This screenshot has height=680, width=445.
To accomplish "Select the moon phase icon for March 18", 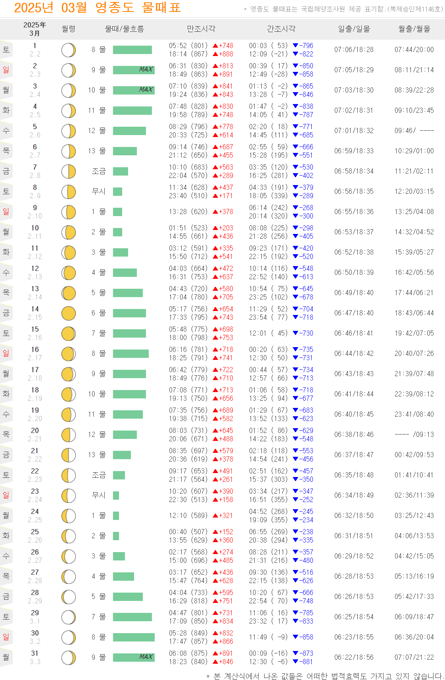I will point(69,394).
